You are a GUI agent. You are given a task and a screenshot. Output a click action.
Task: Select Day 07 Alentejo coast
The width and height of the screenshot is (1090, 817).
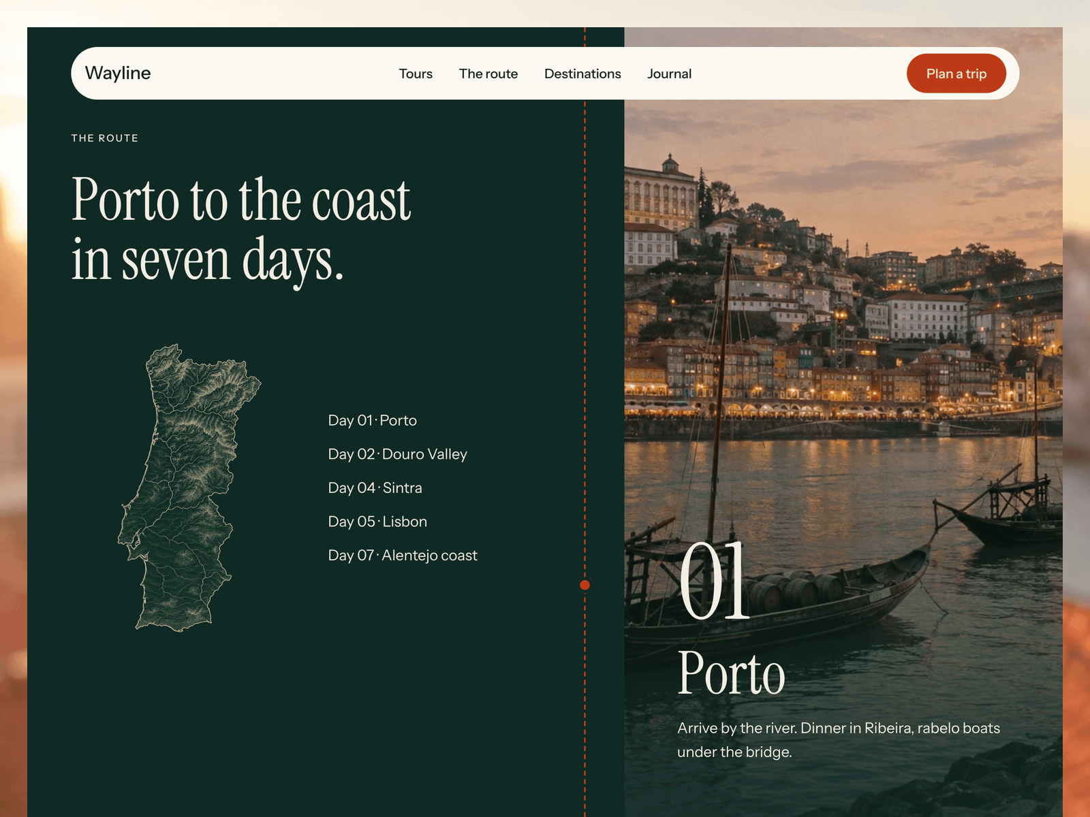coord(403,556)
